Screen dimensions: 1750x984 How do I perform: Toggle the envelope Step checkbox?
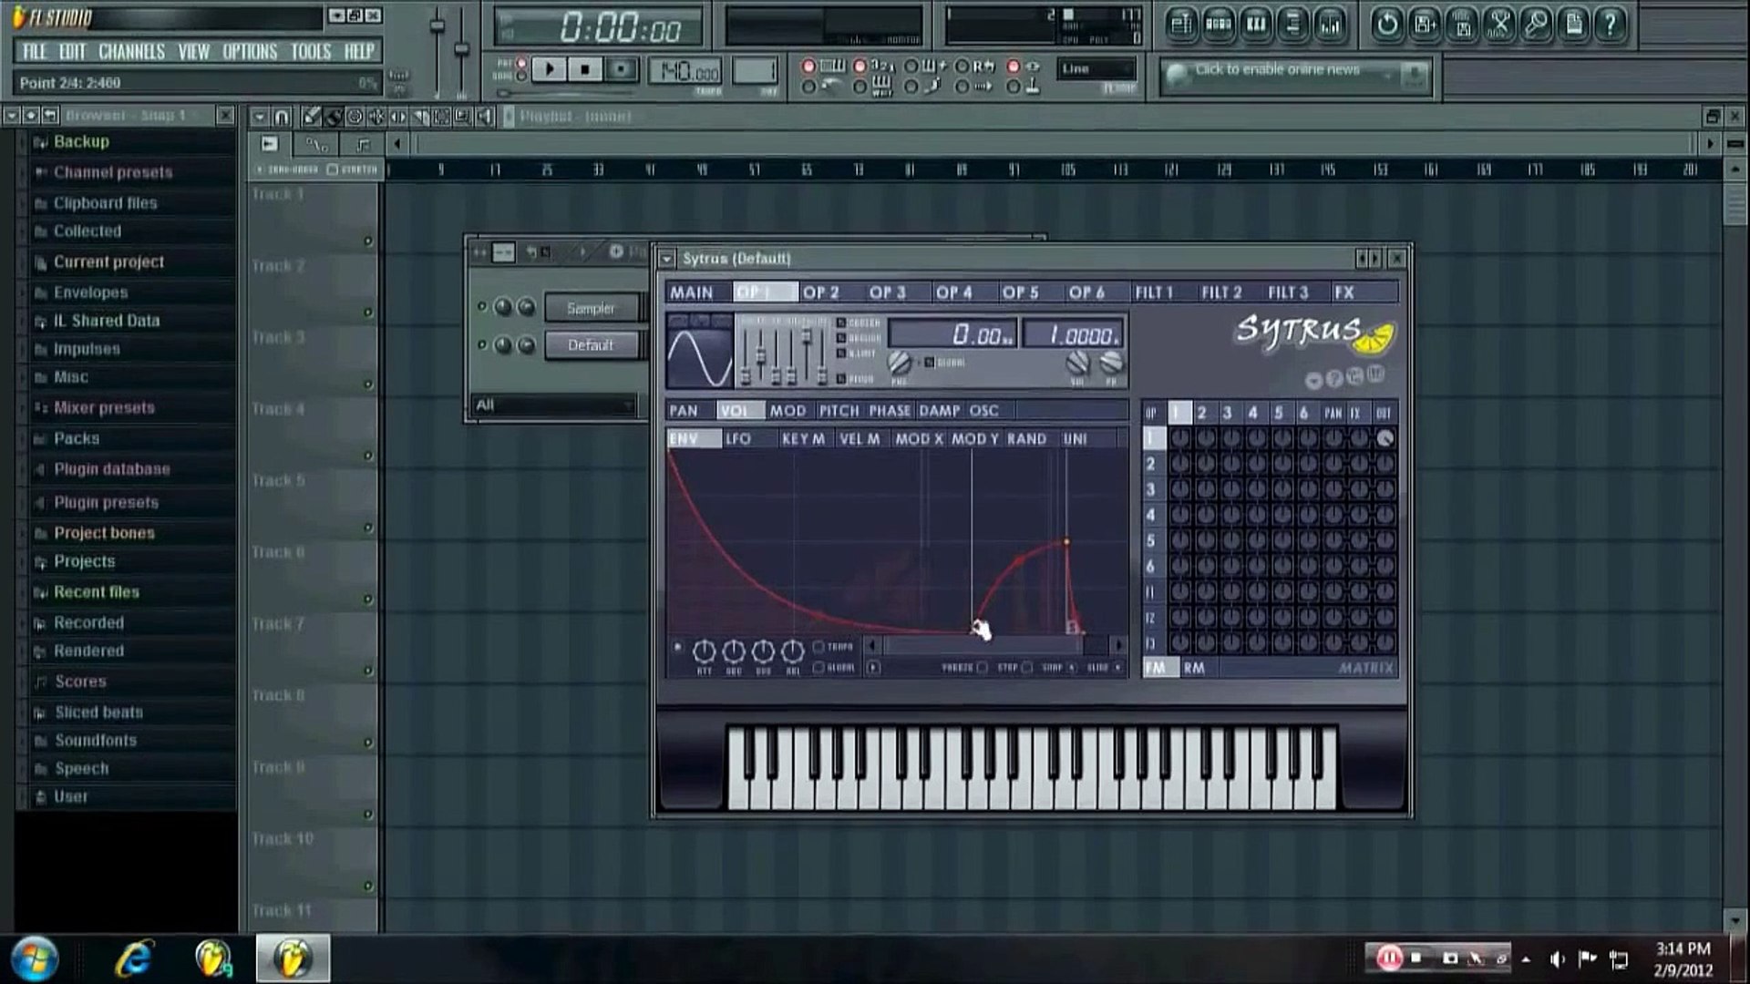point(1027,668)
